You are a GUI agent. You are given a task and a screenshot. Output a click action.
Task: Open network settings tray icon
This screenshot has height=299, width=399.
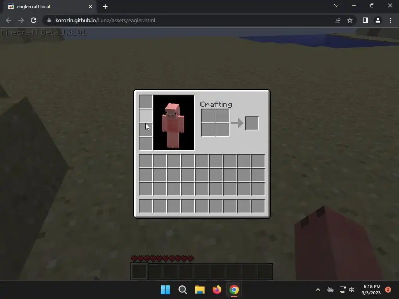click(343, 290)
